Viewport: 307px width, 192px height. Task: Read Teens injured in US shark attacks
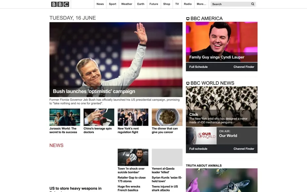pyautogui.click(x=165, y=188)
